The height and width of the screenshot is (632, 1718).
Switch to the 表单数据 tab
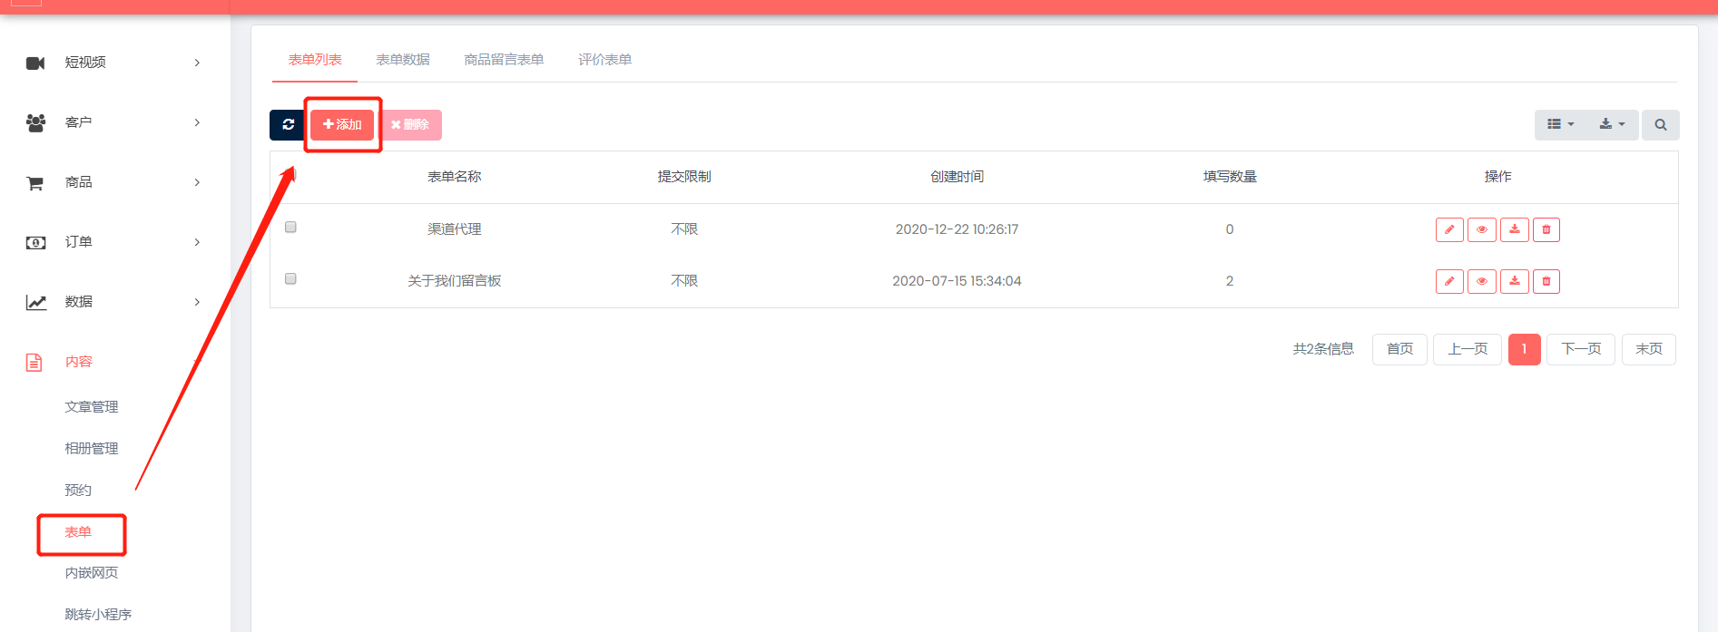click(x=403, y=60)
